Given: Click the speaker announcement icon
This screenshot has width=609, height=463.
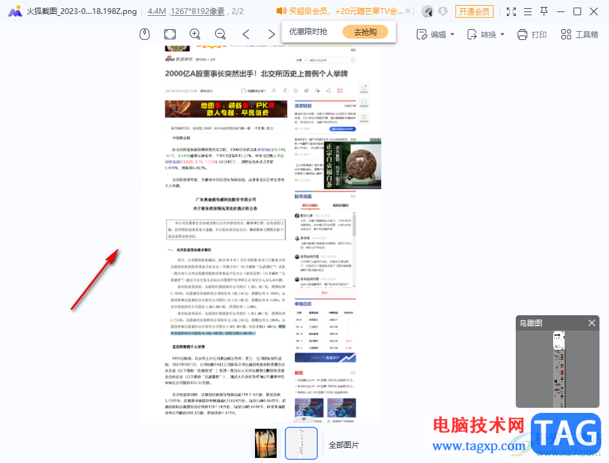Looking at the screenshot, I should [281, 11].
